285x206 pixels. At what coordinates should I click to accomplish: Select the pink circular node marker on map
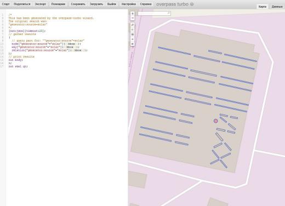[x=215, y=121]
